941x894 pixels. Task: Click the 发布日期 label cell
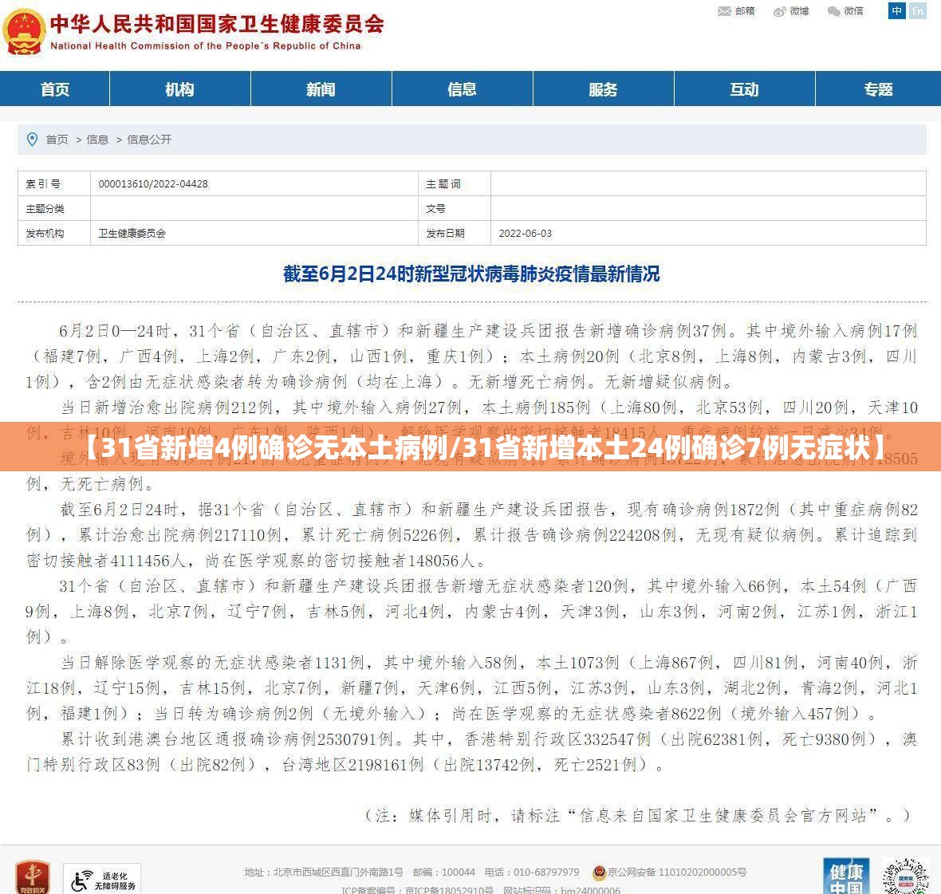click(x=455, y=233)
